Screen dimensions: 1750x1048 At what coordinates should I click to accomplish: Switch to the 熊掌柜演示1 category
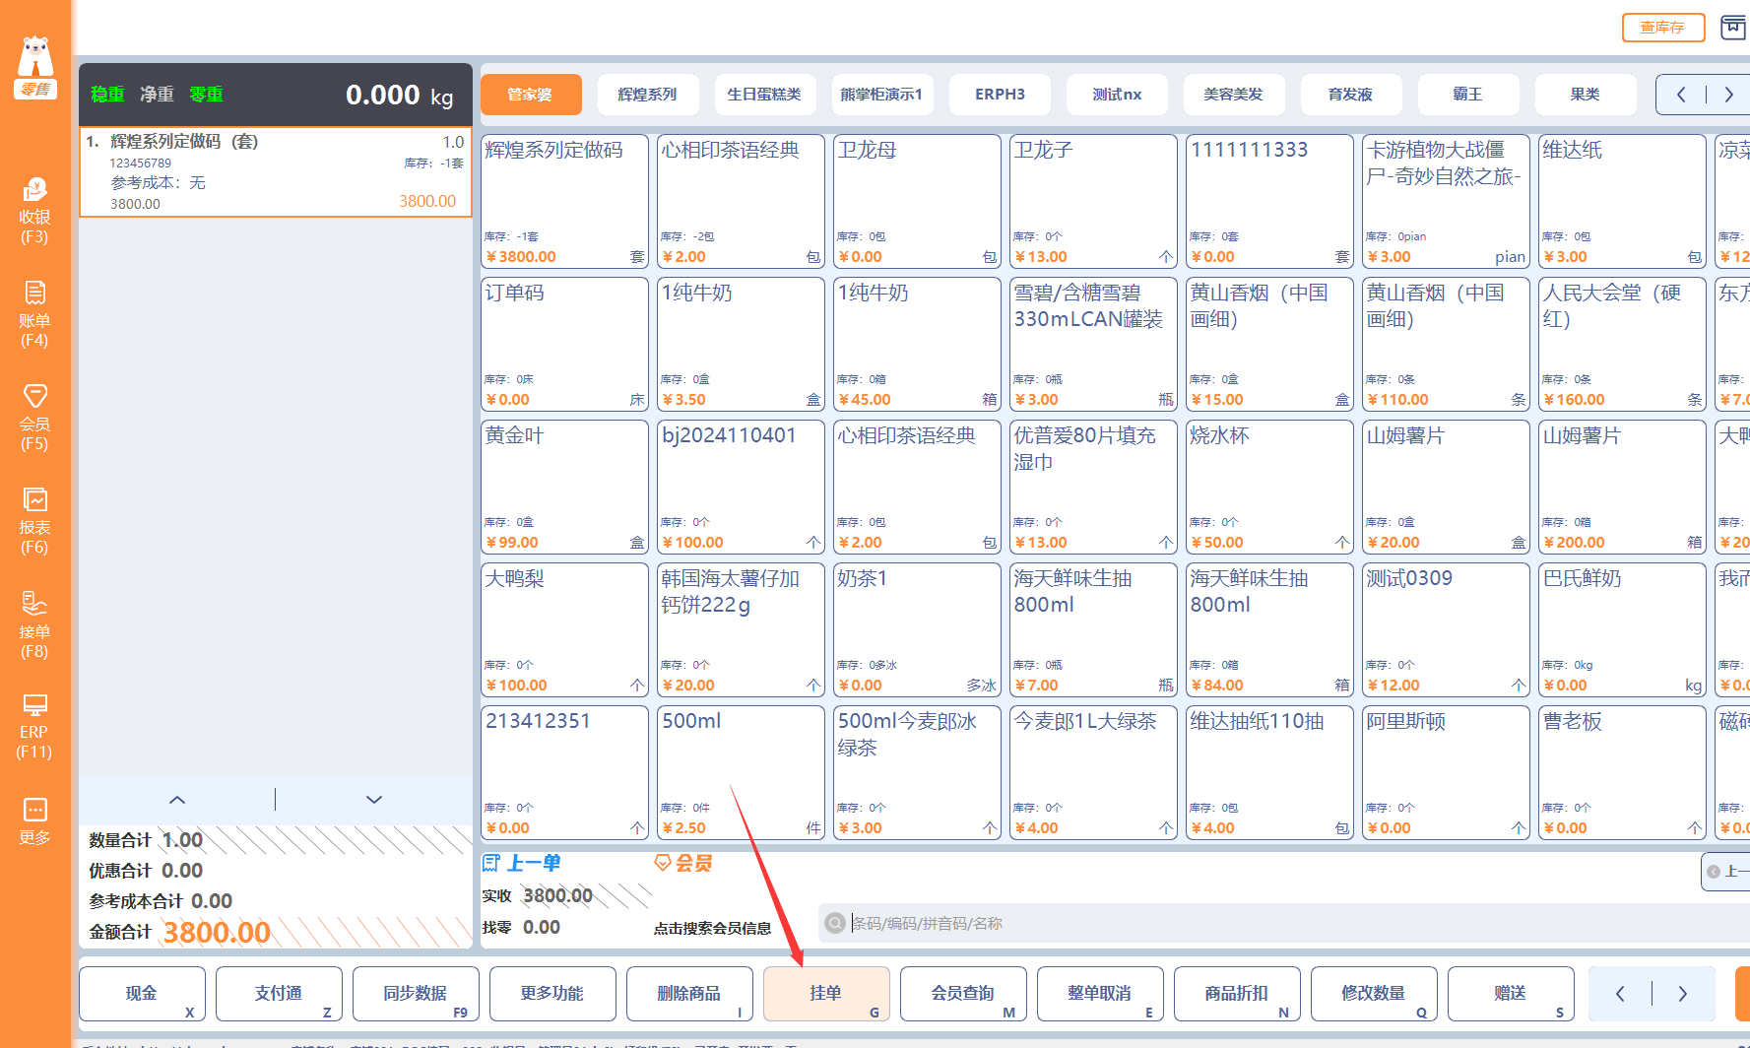[x=882, y=95]
